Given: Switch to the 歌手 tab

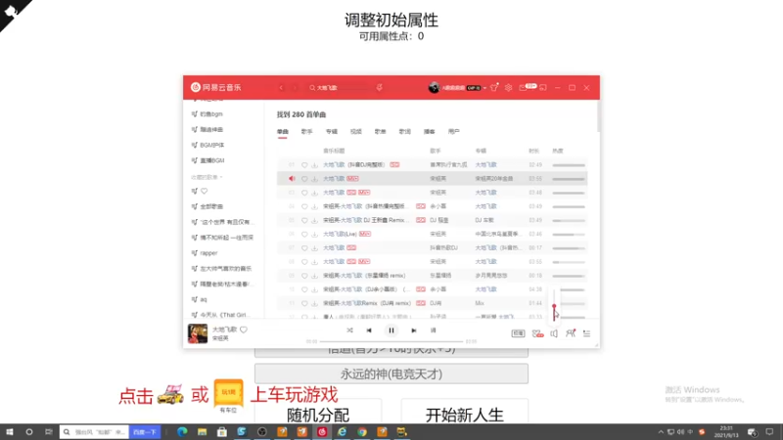Looking at the screenshot, I should (x=306, y=132).
